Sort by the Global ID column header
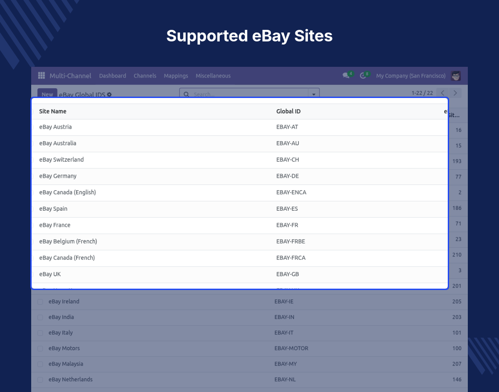499x392 pixels. (x=288, y=111)
